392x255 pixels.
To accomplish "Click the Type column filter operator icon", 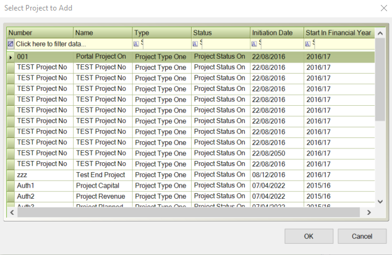I will point(136,44).
